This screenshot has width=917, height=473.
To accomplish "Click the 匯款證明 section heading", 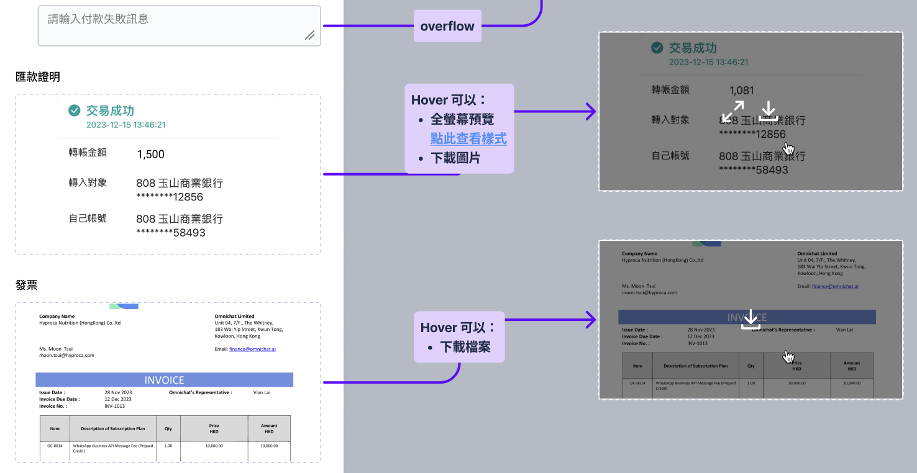I will [x=38, y=77].
